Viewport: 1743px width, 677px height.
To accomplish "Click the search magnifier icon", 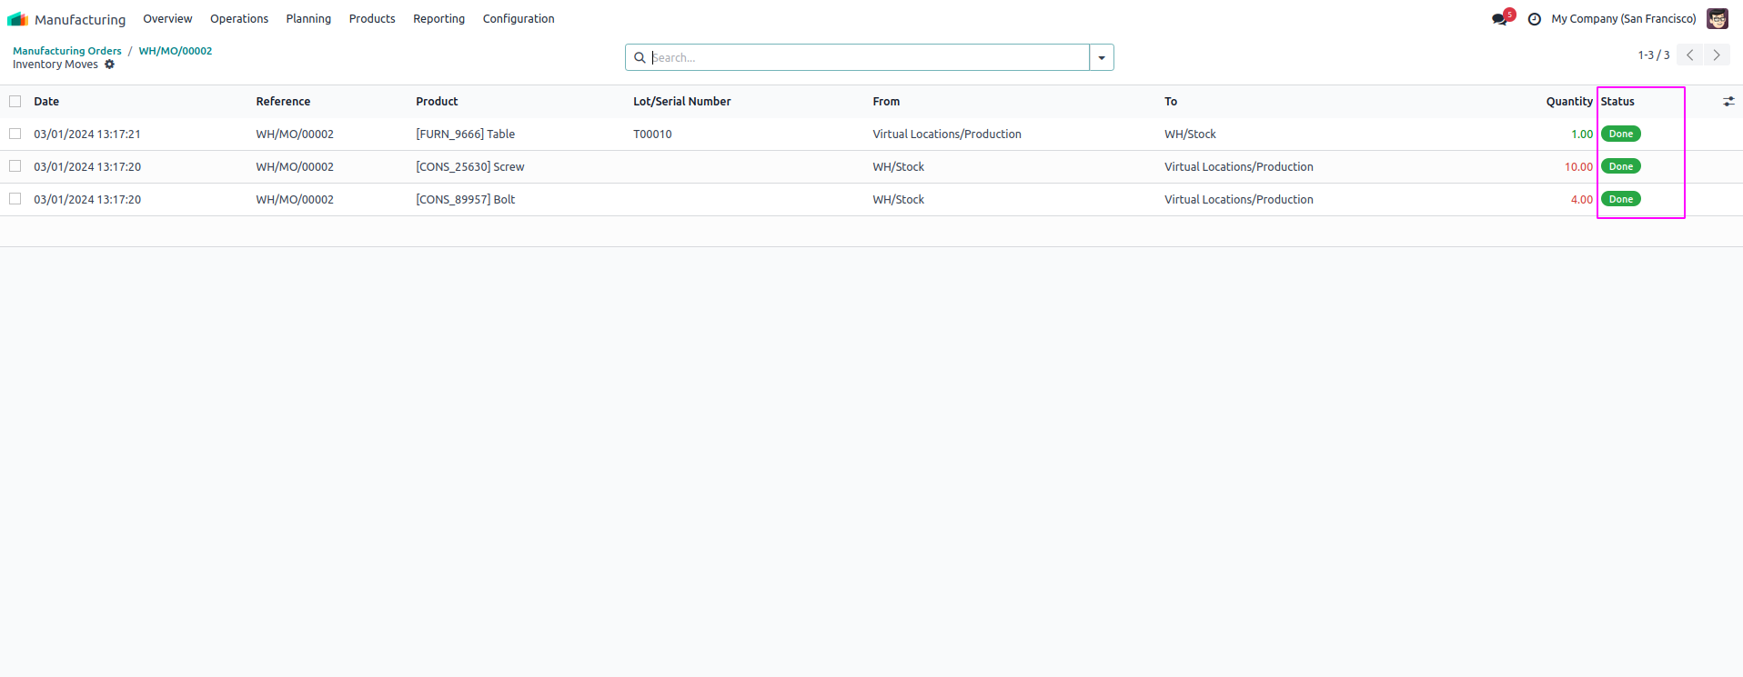I will point(640,57).
